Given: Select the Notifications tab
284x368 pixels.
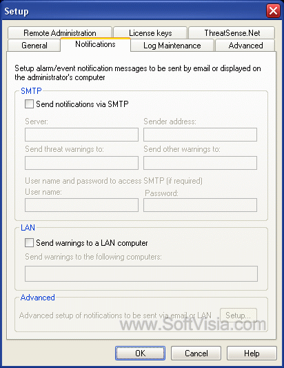Looking at the screenshot, I should point(95,44).
